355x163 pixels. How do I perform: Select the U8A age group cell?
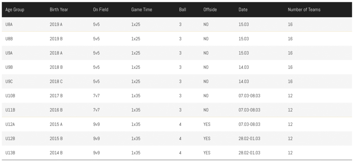tap(9, 25)
